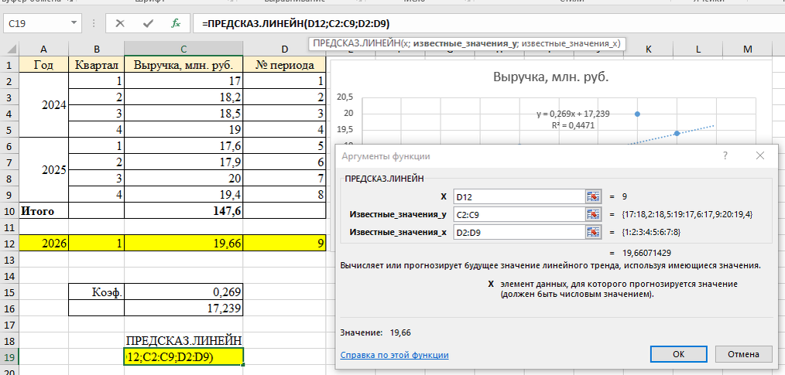The image size is (785, 375).
Task: Select row 19 header
Action: click(9, 356)
